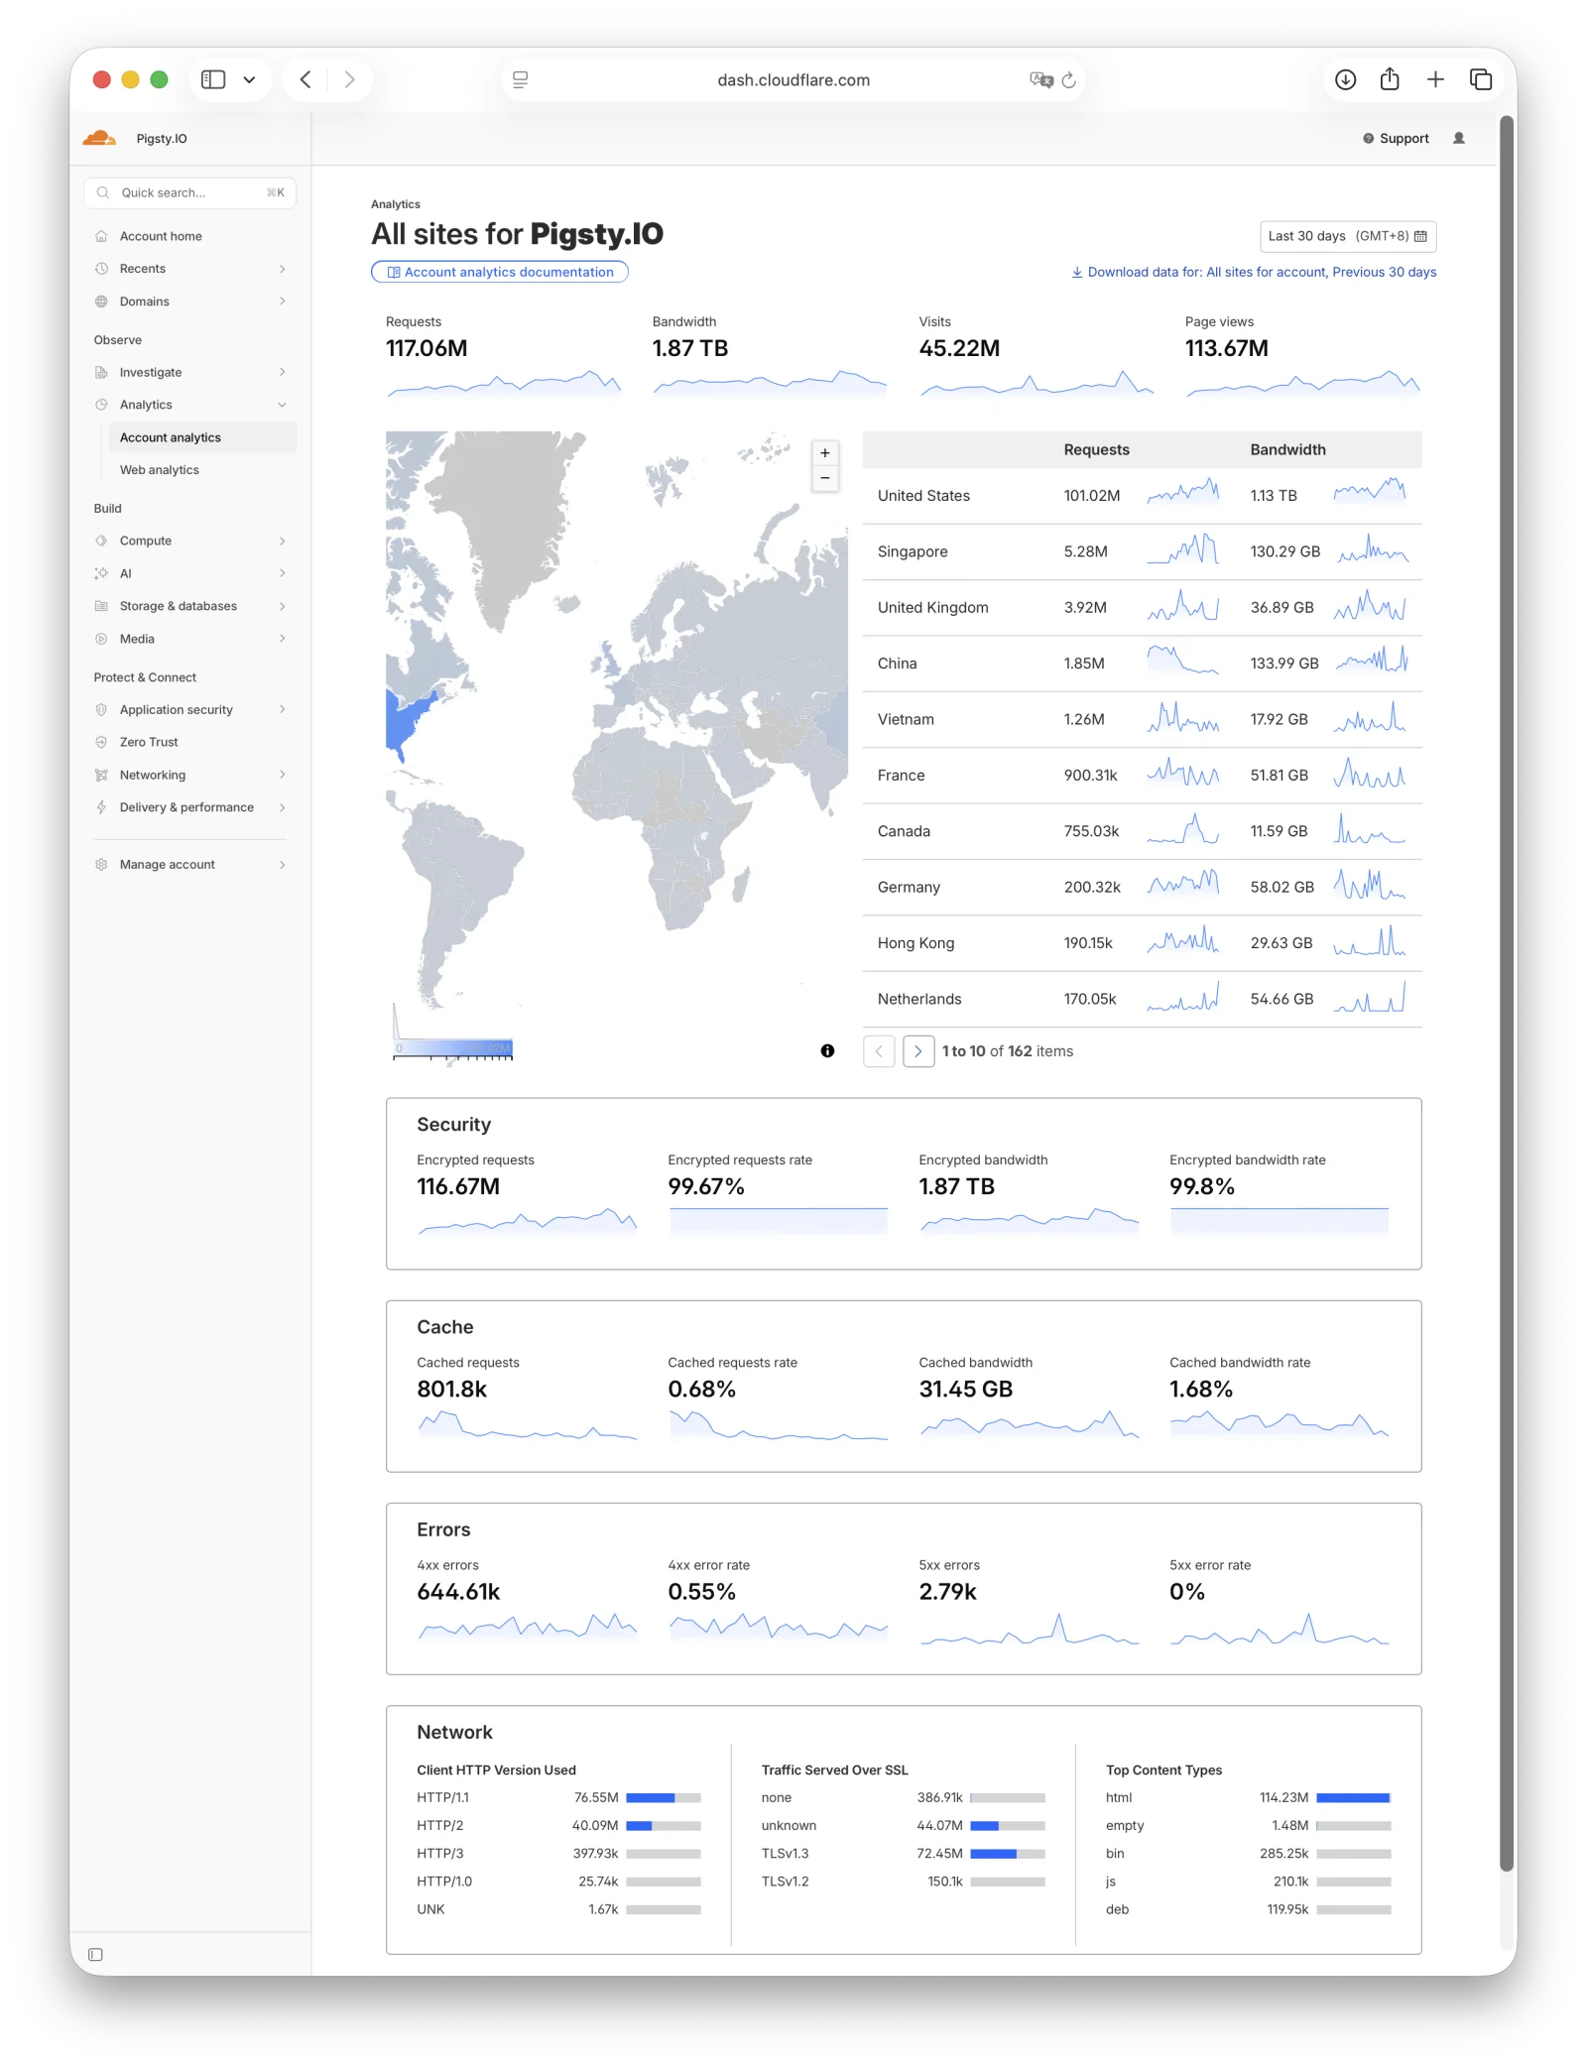Collapse the sidebar with bottom-left icon

pos(95,1954)
